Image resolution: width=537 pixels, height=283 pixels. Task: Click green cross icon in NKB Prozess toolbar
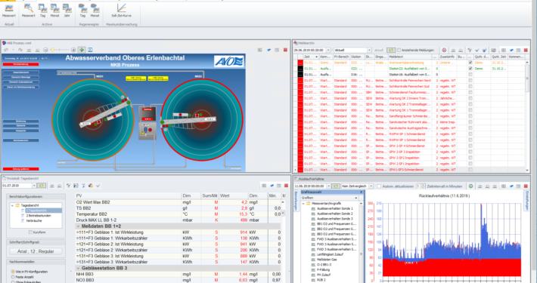coord(82,50)
